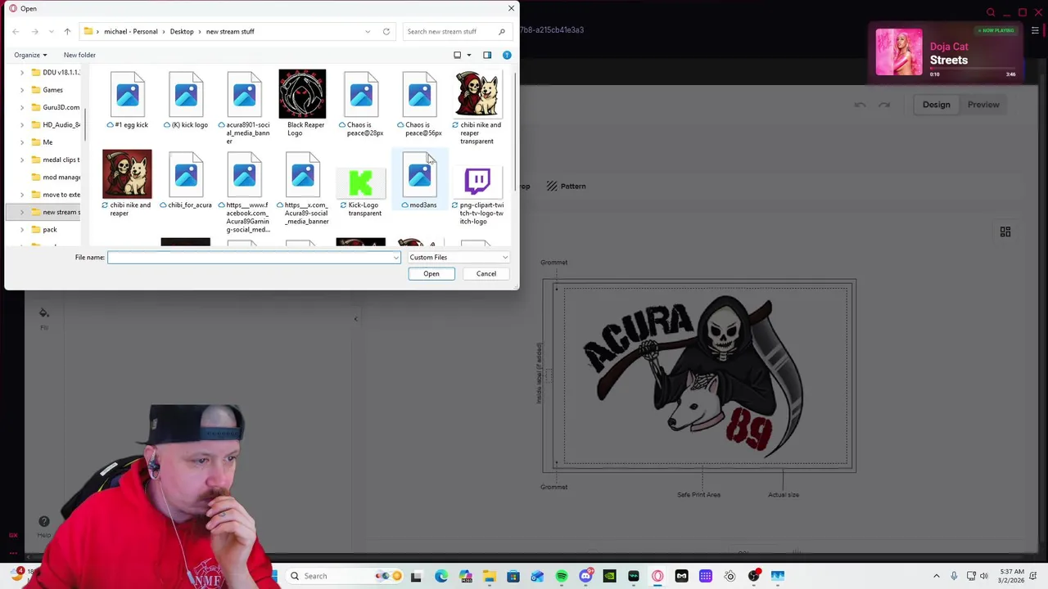This screenshot has height=589, width=1048.
Task: Show hidden system tray icons
Action: pos(938,576)
